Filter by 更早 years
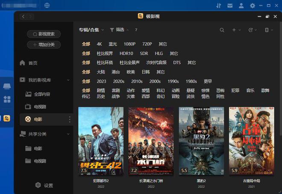The image size is (282, 194). tap(208, 81)
